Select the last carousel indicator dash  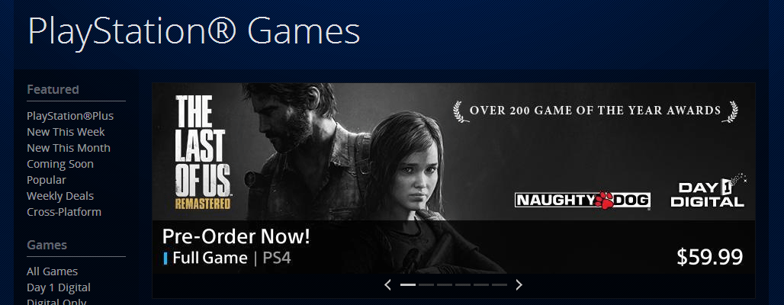click(499, 284)
